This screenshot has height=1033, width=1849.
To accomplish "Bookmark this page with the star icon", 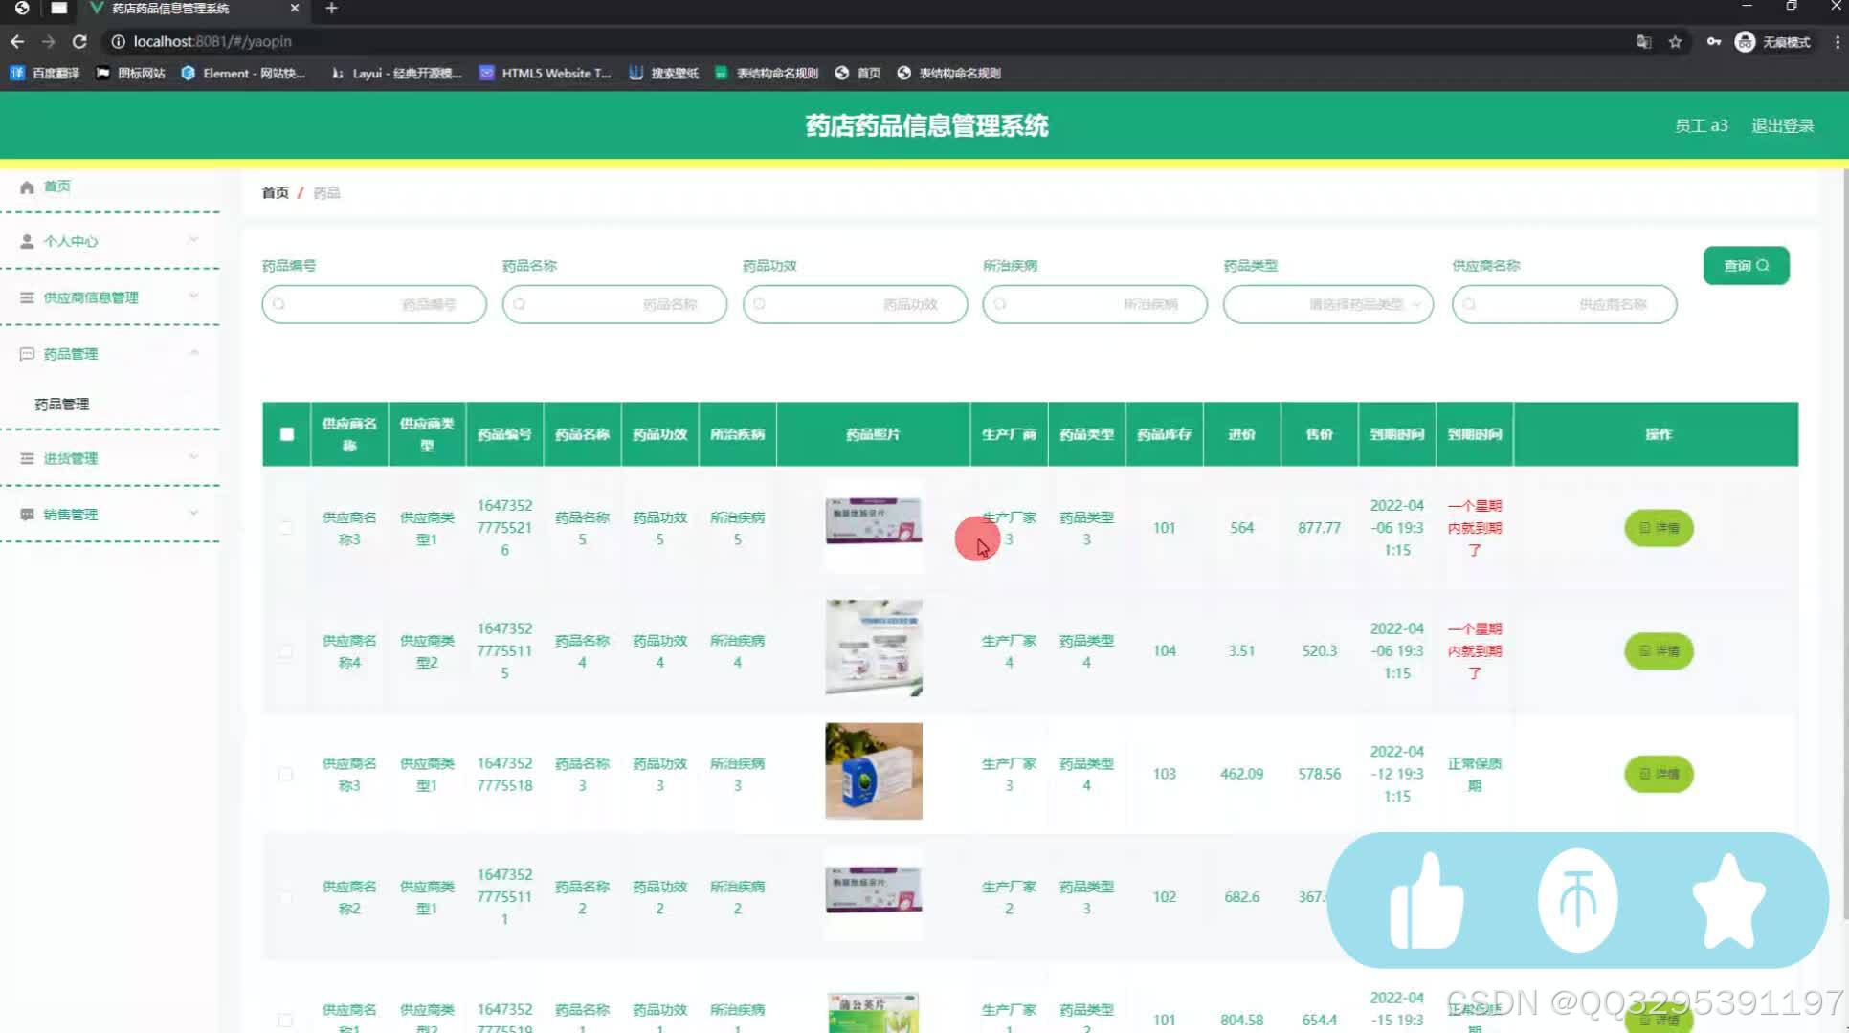I will tap(1675, 42).
